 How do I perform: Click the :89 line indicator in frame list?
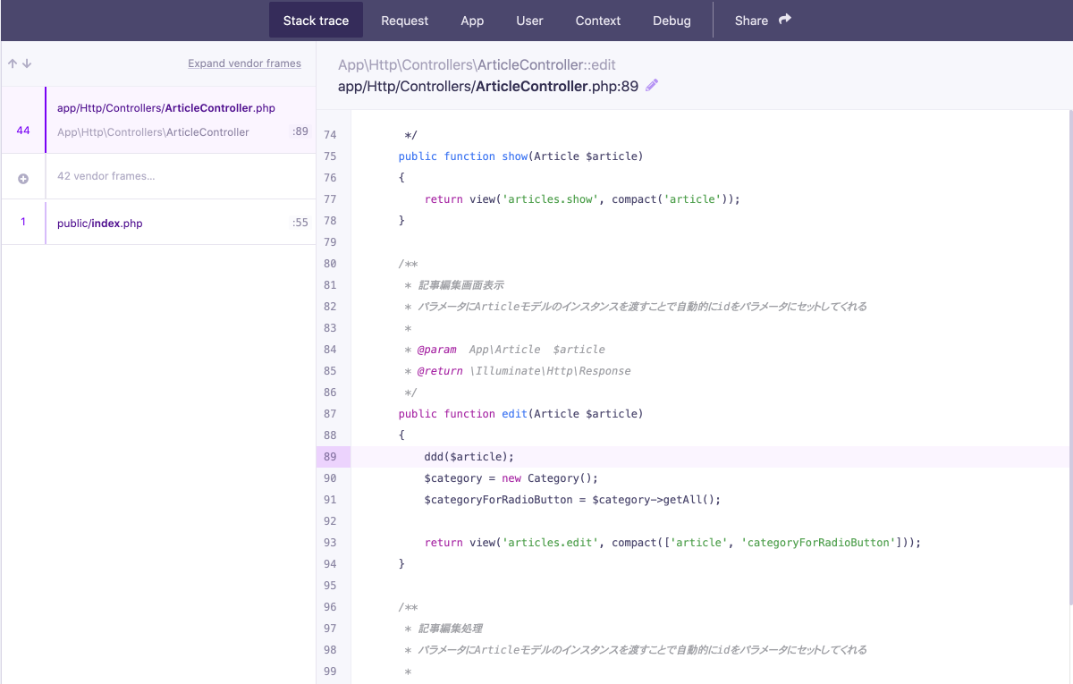click(300, 131)
